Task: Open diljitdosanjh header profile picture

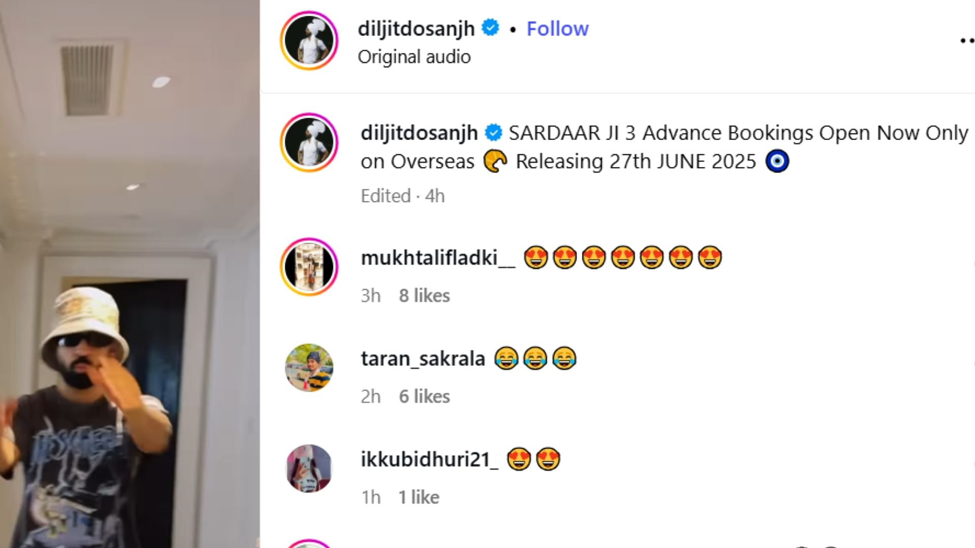Action: 309,41
